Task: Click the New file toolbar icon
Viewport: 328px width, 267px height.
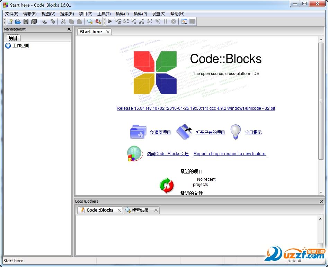Action: click(10, 21)
